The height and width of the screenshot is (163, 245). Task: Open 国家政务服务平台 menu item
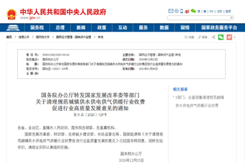coord(219,28)
